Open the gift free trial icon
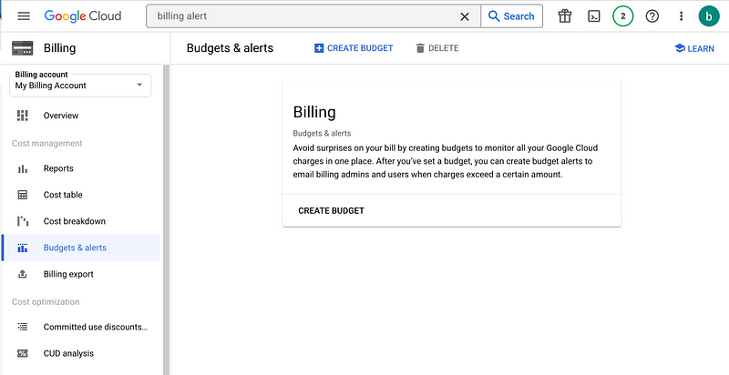Image resolution: width=729 pixels, height=375 pixels. 565,16
